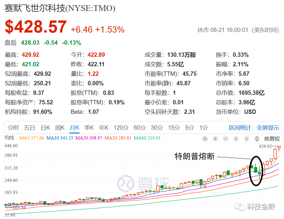The image size is (284, 219).
Task: Switch to the 120分 tab
Action: point(121,128)
